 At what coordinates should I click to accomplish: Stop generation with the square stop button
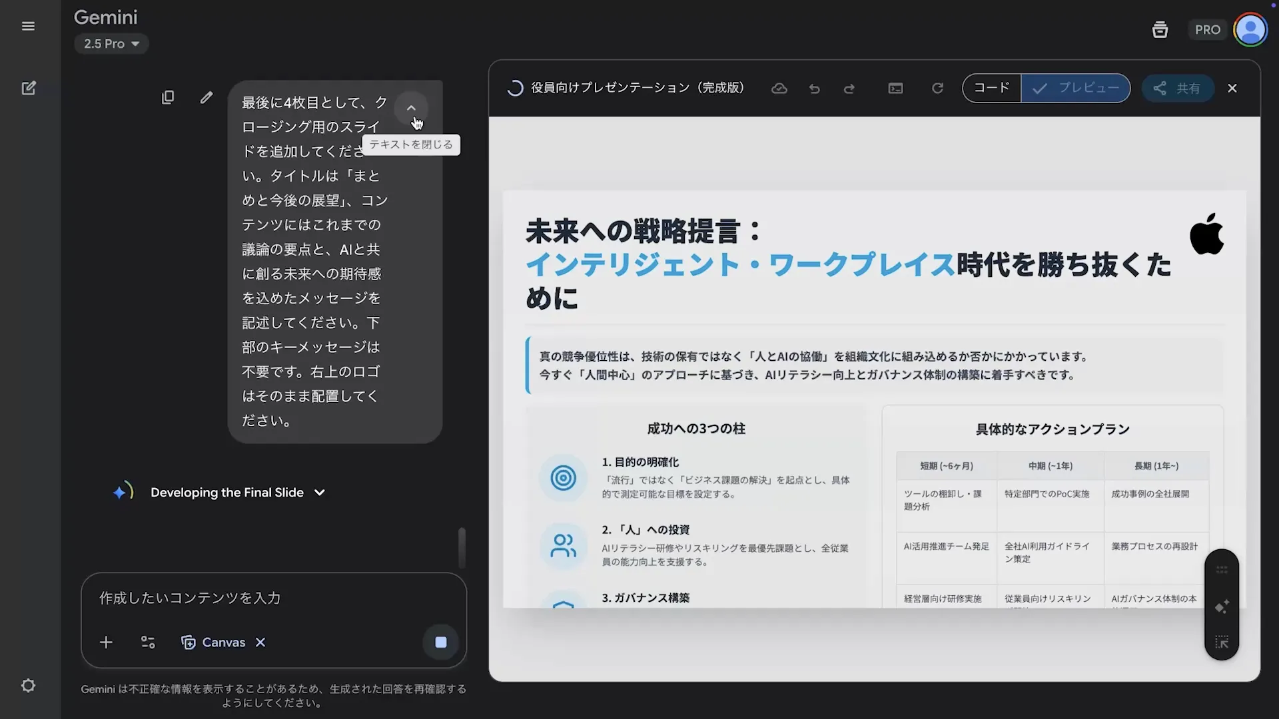point(440,642)
